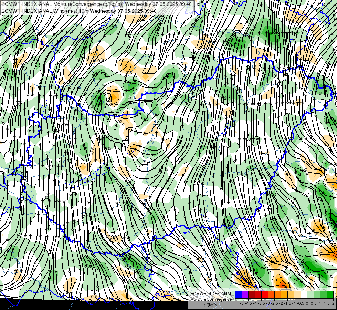
Task: Click the -4 value on the legend scale
Action: 255,303
